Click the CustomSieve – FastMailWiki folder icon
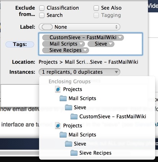 pos(74,117)
